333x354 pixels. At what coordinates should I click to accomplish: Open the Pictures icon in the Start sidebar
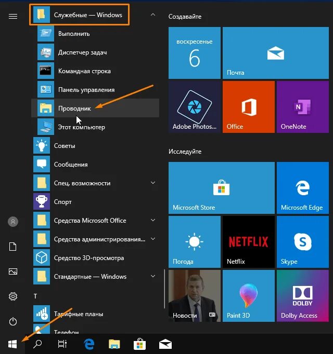pos(13,271)
